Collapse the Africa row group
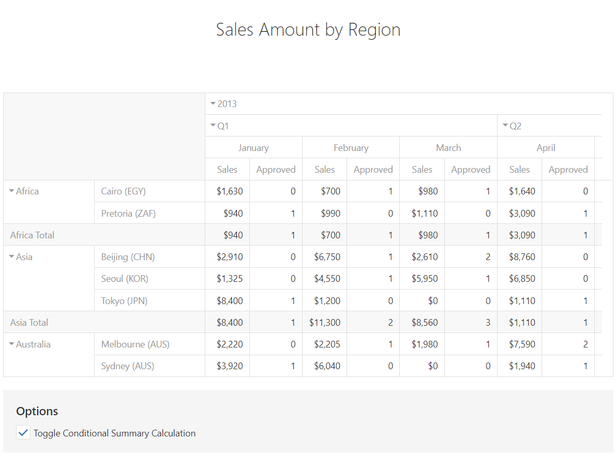616x454 pixels. pyautogui.click(x=12, y=191)
